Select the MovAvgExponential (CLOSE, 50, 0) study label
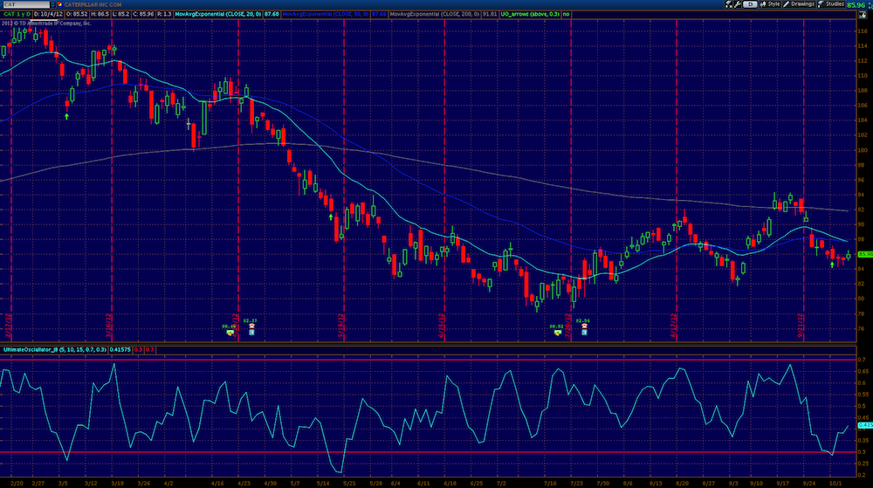The height and width of the screenshot is (488, 873). coord(325,14)
